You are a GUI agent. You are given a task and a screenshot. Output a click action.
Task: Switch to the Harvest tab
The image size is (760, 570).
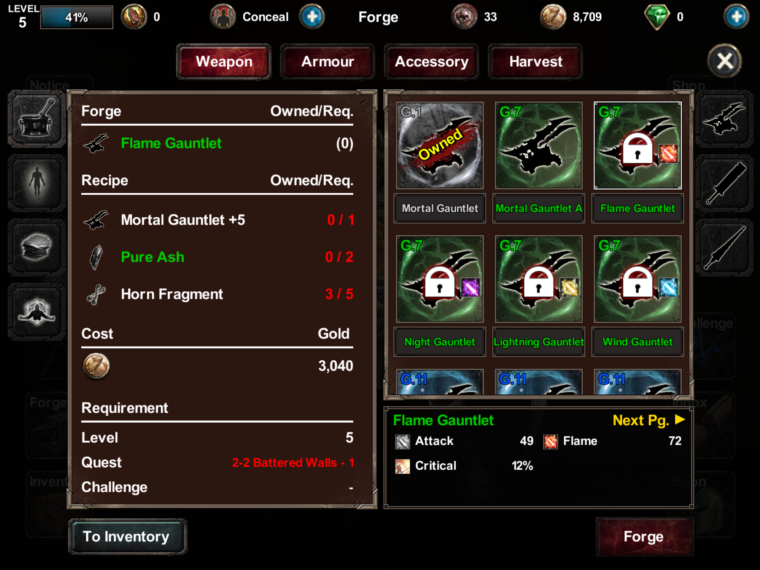click(535, 62)
